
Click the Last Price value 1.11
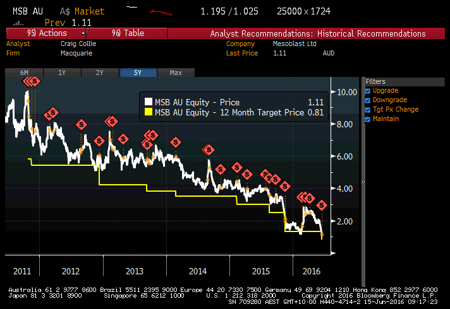(279, 53)
